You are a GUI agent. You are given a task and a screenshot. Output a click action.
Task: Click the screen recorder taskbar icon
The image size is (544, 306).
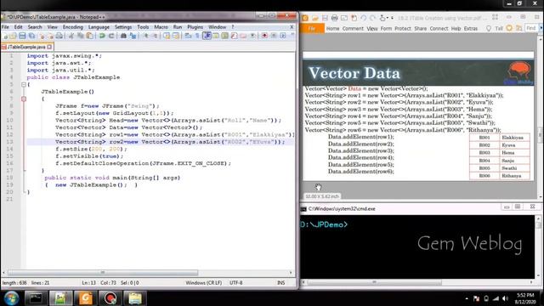[x=110, y=298]
